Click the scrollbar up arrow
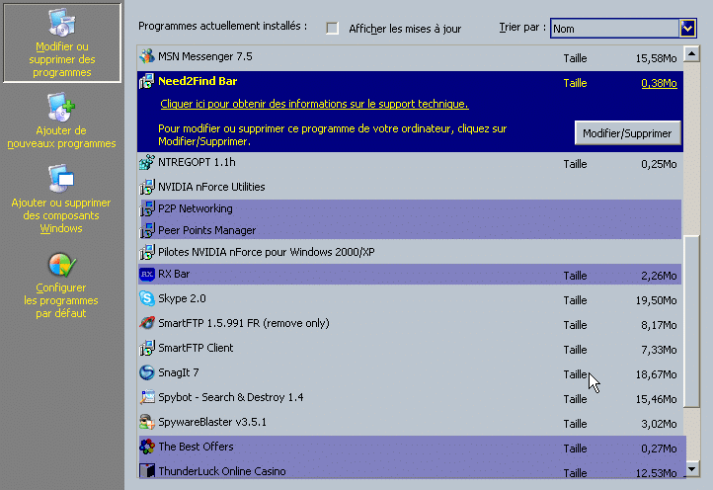The image size is (713, 490). pos(691,54)
